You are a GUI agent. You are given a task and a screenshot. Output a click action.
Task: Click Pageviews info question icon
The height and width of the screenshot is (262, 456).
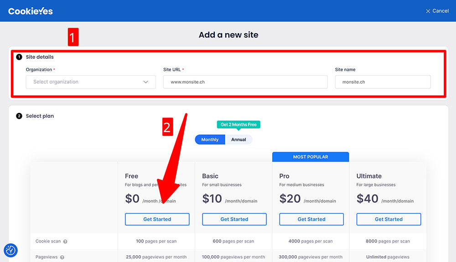62,257
